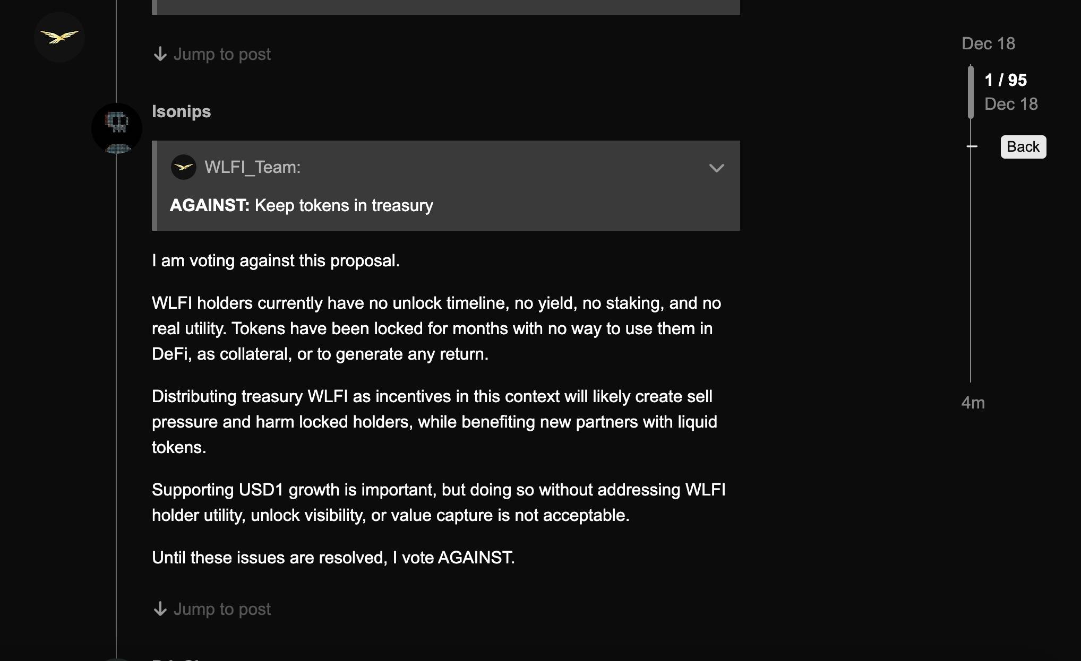
Task: Click the "Dec 18" date under the post counter
Action: tap(1011, 104)
